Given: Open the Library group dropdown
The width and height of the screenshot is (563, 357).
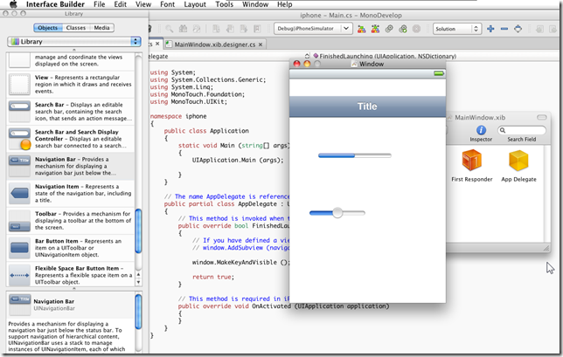Looking at the screenshot, I should point(74,42).
